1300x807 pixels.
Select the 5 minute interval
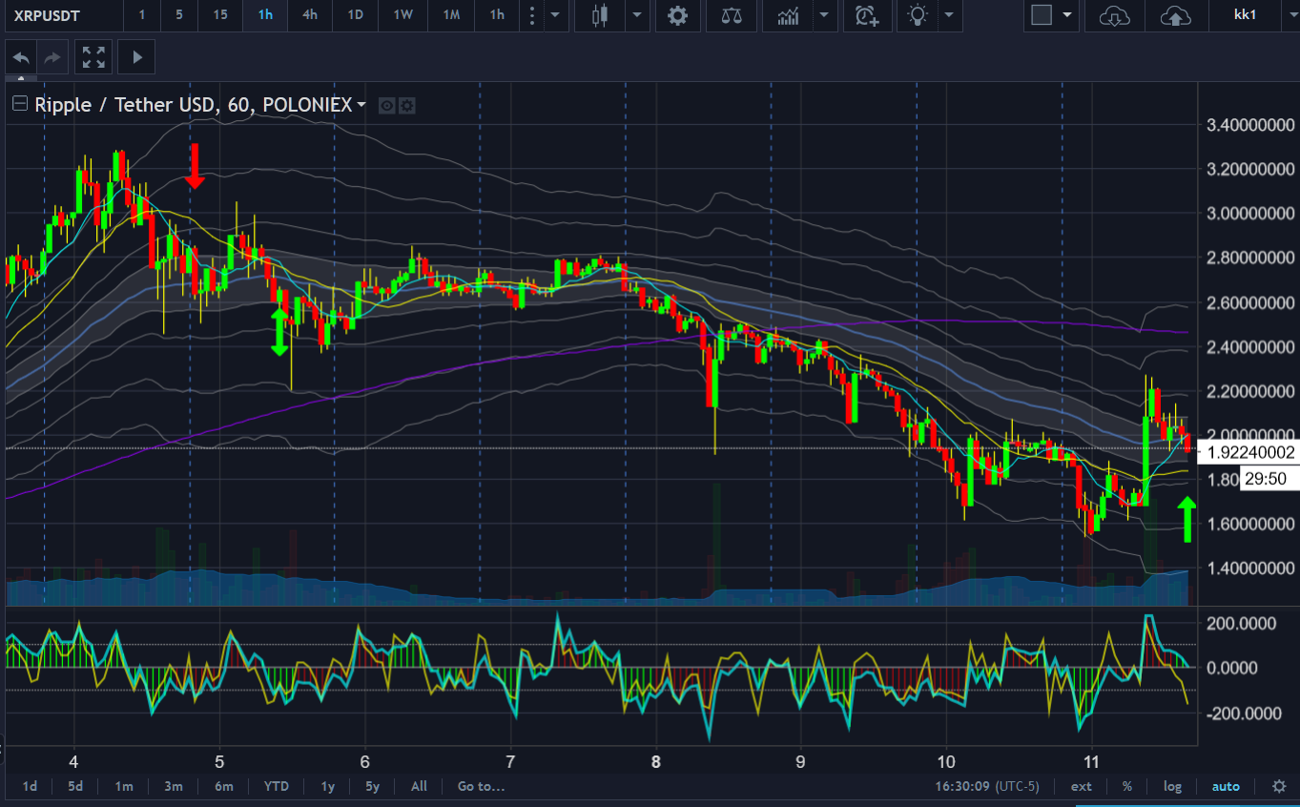[x=179, y=15]
